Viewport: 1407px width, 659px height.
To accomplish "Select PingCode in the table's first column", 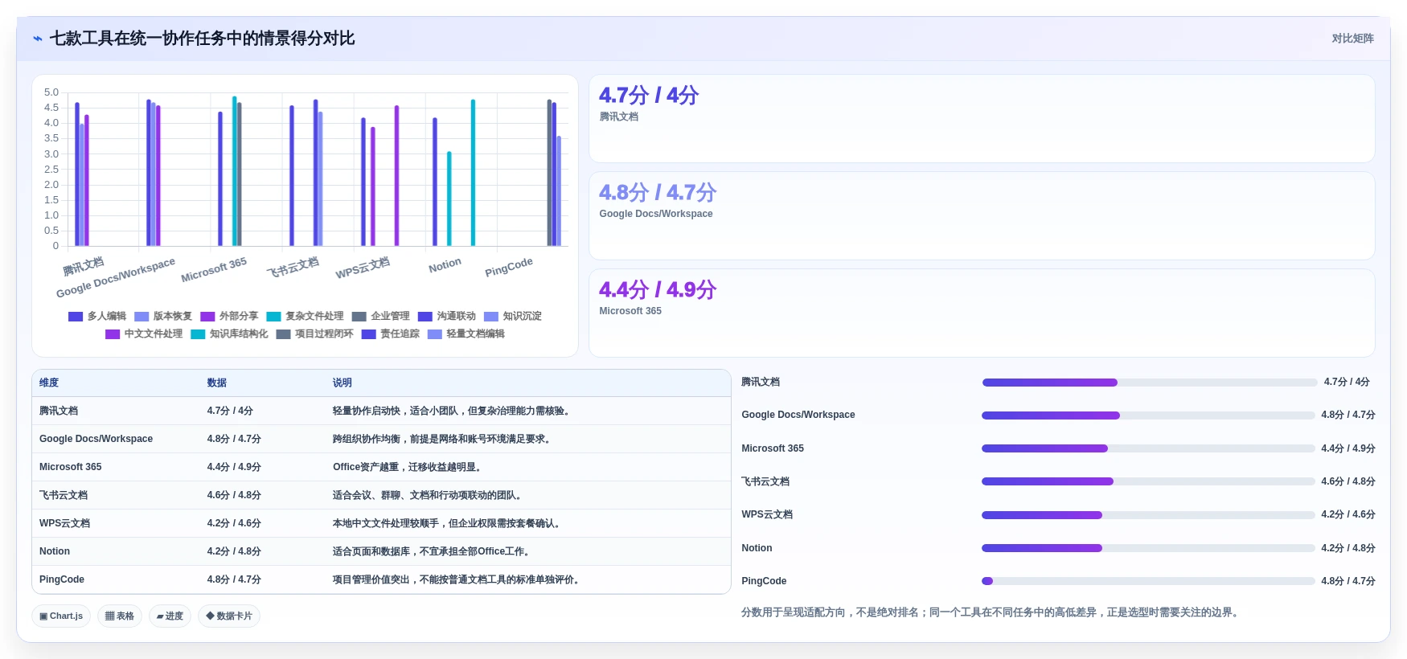I will [62, 580].
